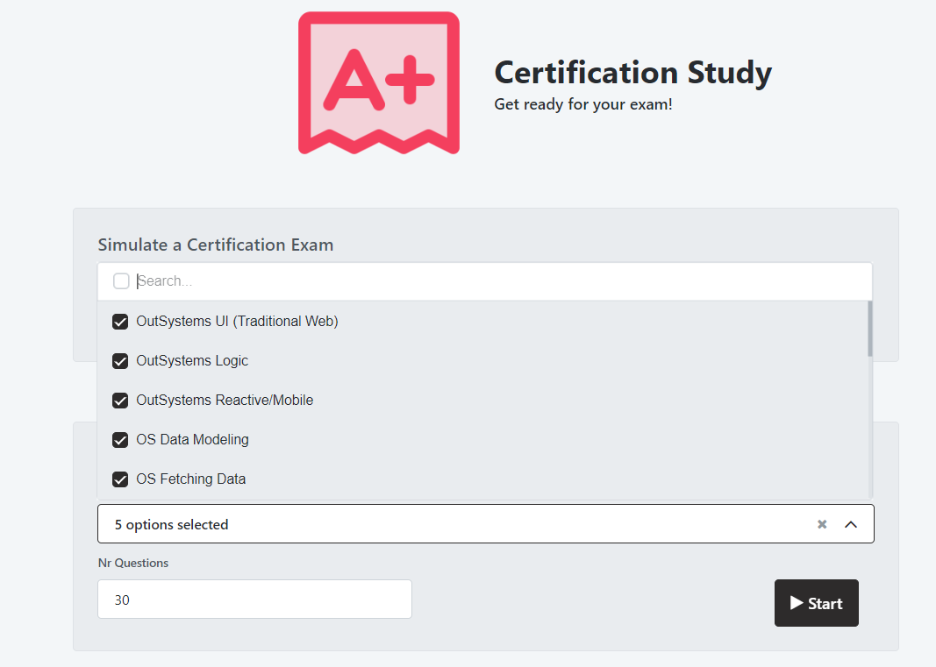Focus the Nr Questions input field
This screenshot has width=936, height=667.
tap(254, 600)
